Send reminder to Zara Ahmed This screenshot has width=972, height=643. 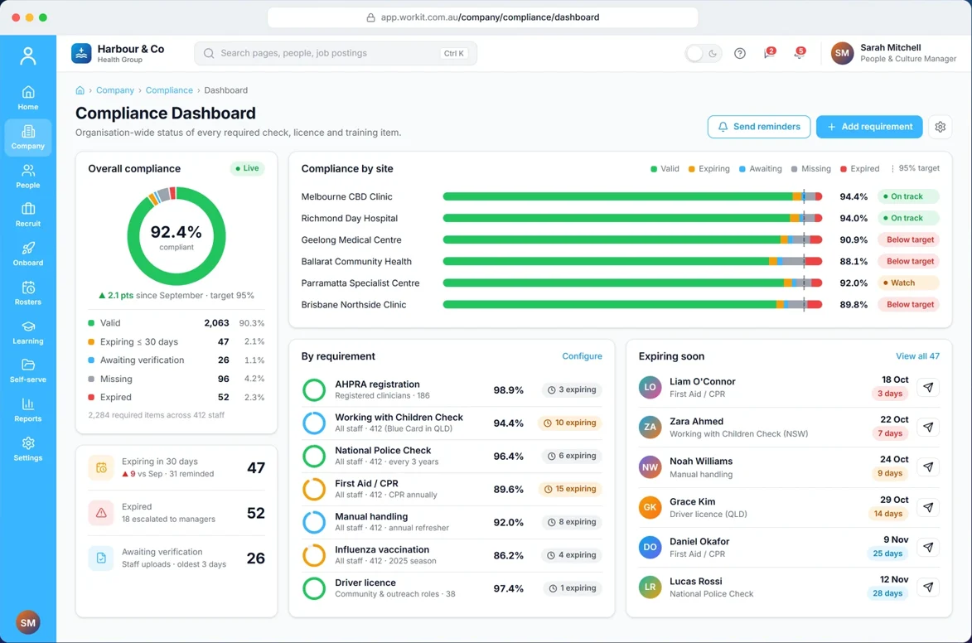pyautogui.click(x=928, y=428)
